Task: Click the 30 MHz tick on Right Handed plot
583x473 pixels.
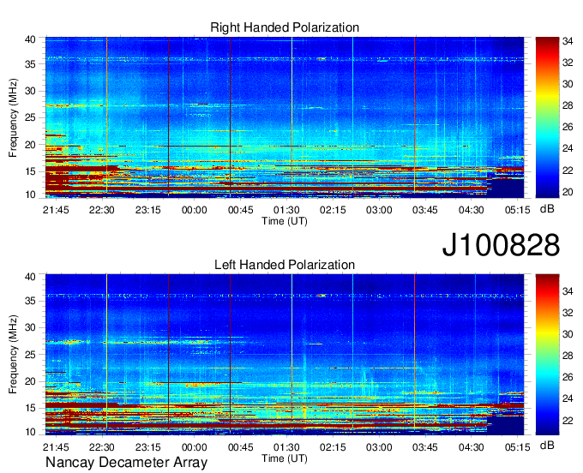Action: pyautogui.click(x=30, y=91)
